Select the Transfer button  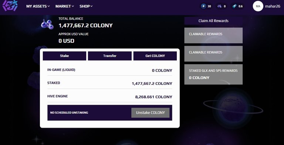tap(110, 56)
